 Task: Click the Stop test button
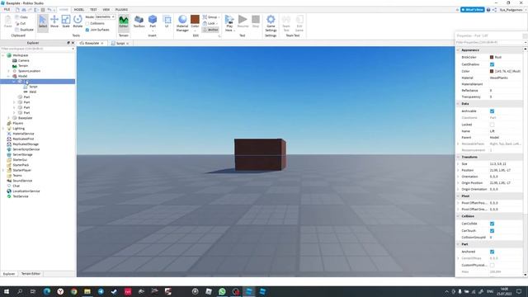click(256, 22)
